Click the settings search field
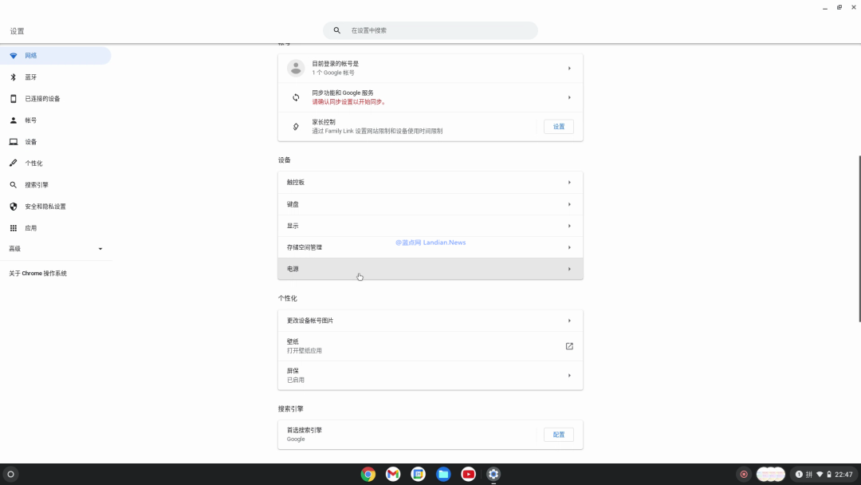 [430, 30]
